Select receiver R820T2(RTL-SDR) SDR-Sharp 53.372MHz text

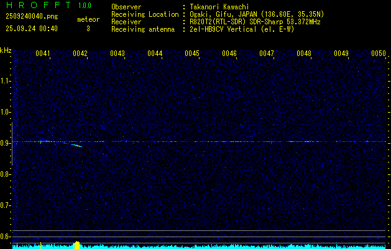[x=255, y=22]
